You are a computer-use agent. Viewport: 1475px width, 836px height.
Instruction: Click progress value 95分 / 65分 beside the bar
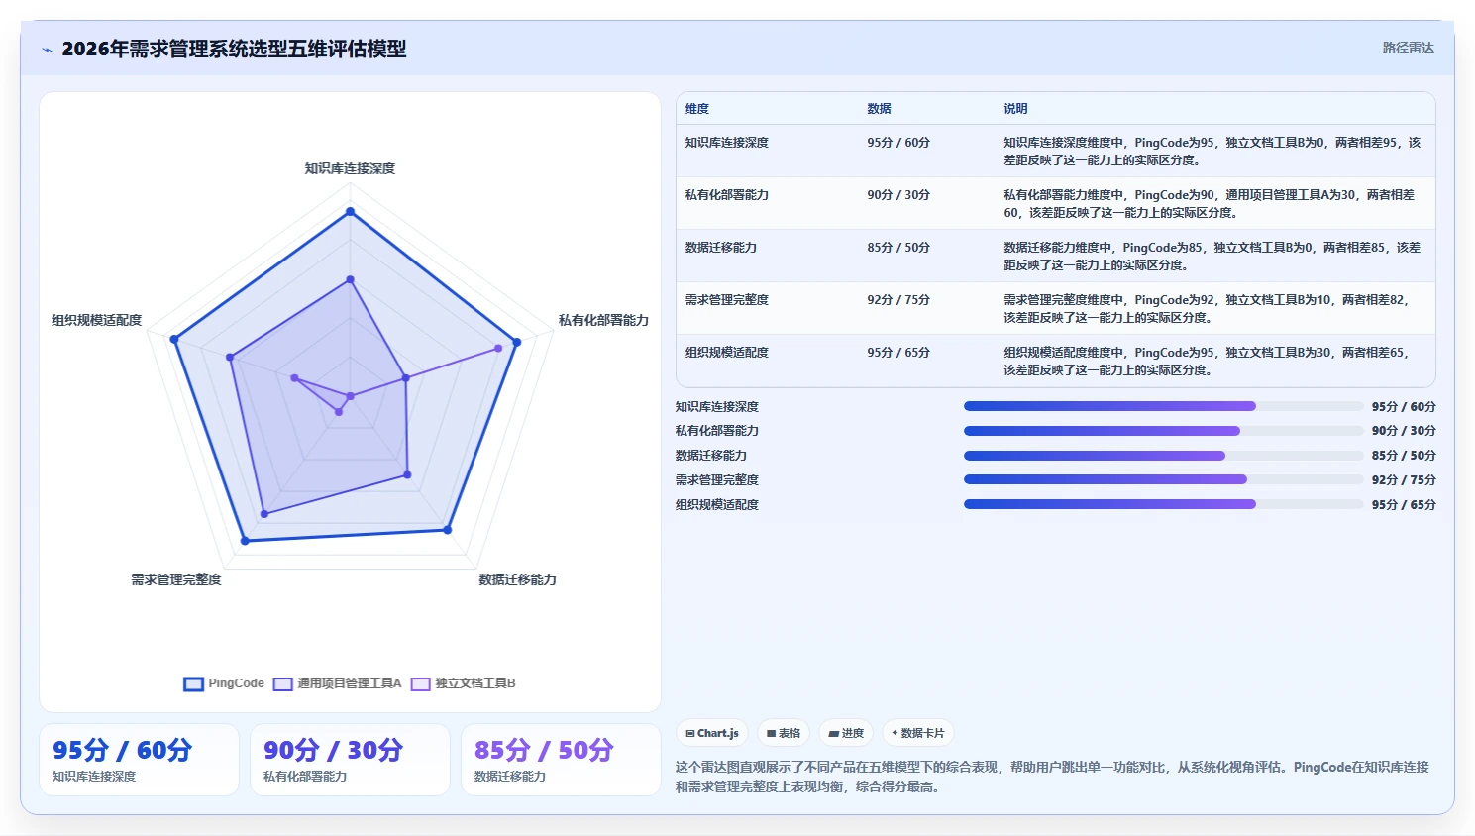[x=1403, y=505]
